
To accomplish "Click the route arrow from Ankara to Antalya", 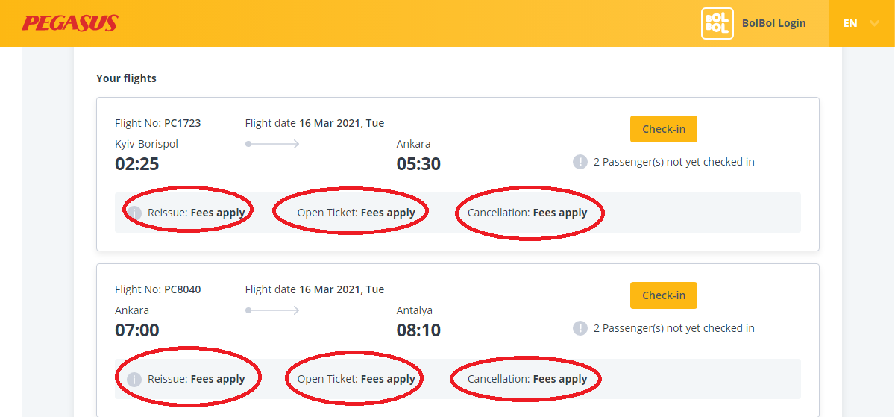I will click(272, 310).
